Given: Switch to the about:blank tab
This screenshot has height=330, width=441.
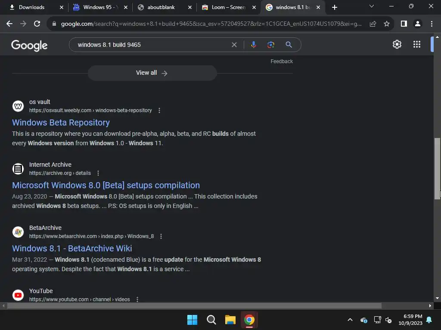Looking at the screenshot, I should (161, 7).
